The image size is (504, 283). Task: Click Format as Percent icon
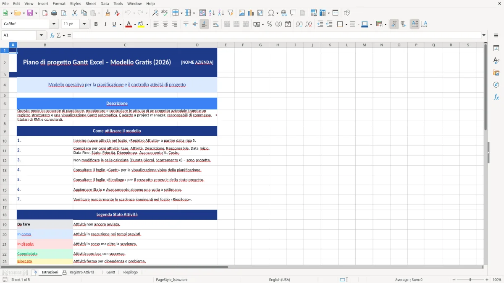270,24
